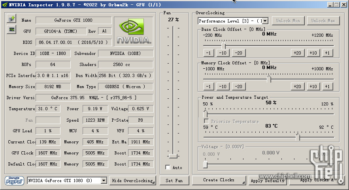Click Memory Clock Offset -20 button

point(239,87)
